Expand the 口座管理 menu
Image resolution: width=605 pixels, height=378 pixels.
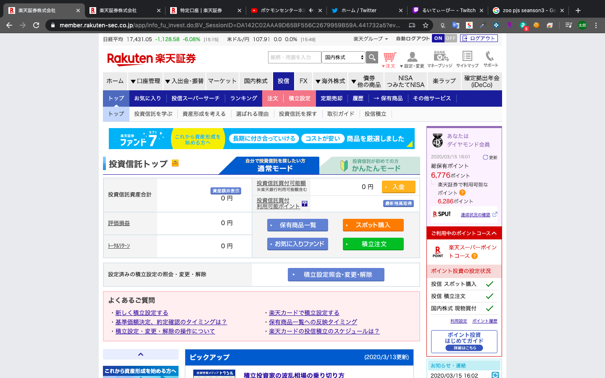[x=145, y=81]
